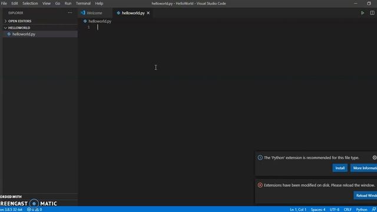Open the View menu
The height and width of the screenshot is (212, 377).
47,4
